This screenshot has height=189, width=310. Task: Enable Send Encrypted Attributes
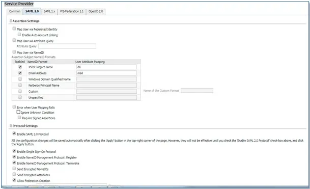coord(14,174)
